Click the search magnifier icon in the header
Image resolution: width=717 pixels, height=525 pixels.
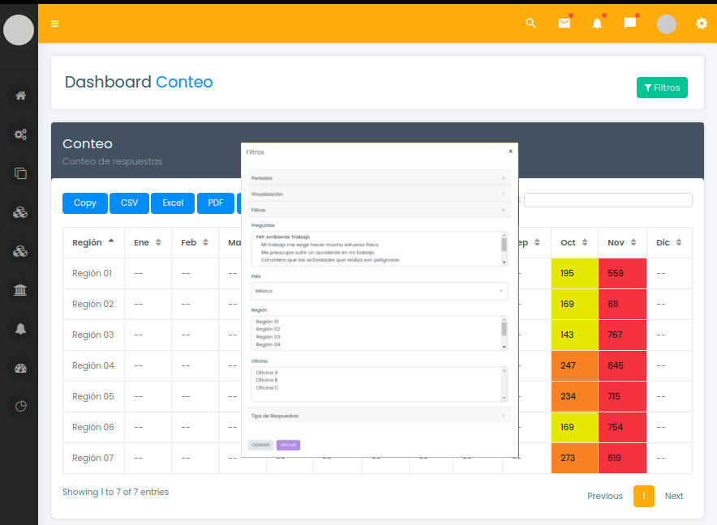[x=531, y=23]
